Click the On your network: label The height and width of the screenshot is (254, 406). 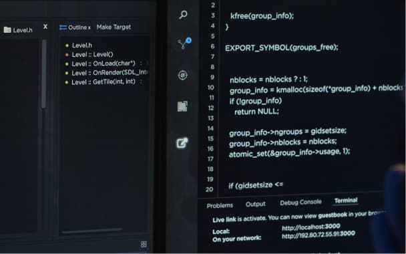point(236,239)
